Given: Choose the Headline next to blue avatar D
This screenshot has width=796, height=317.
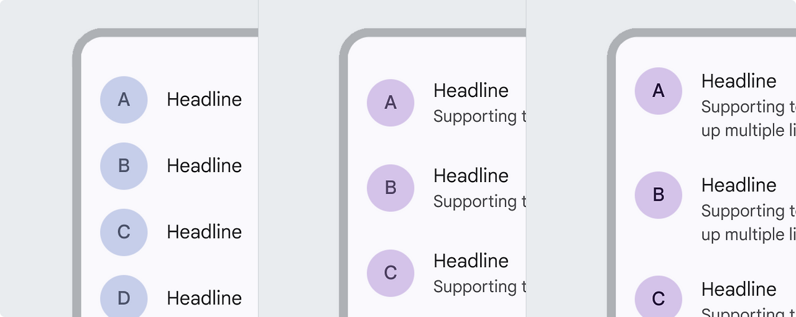Looking at the screenshot, I should pyautogui.click(x=204, y=298).
